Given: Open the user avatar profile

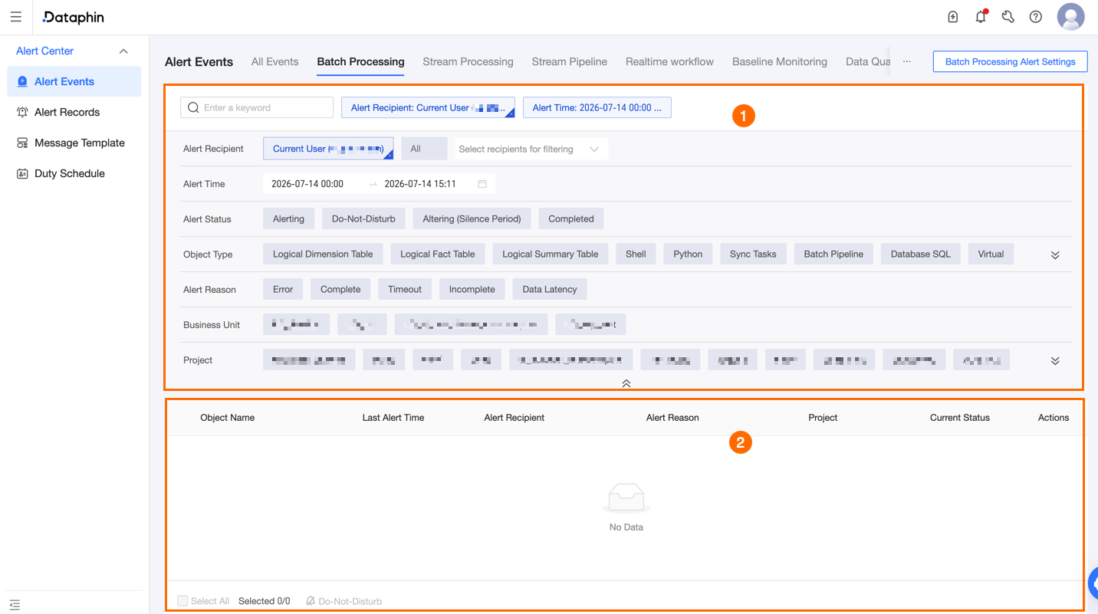Looking at the screenshot, I should pos(1070,17).
